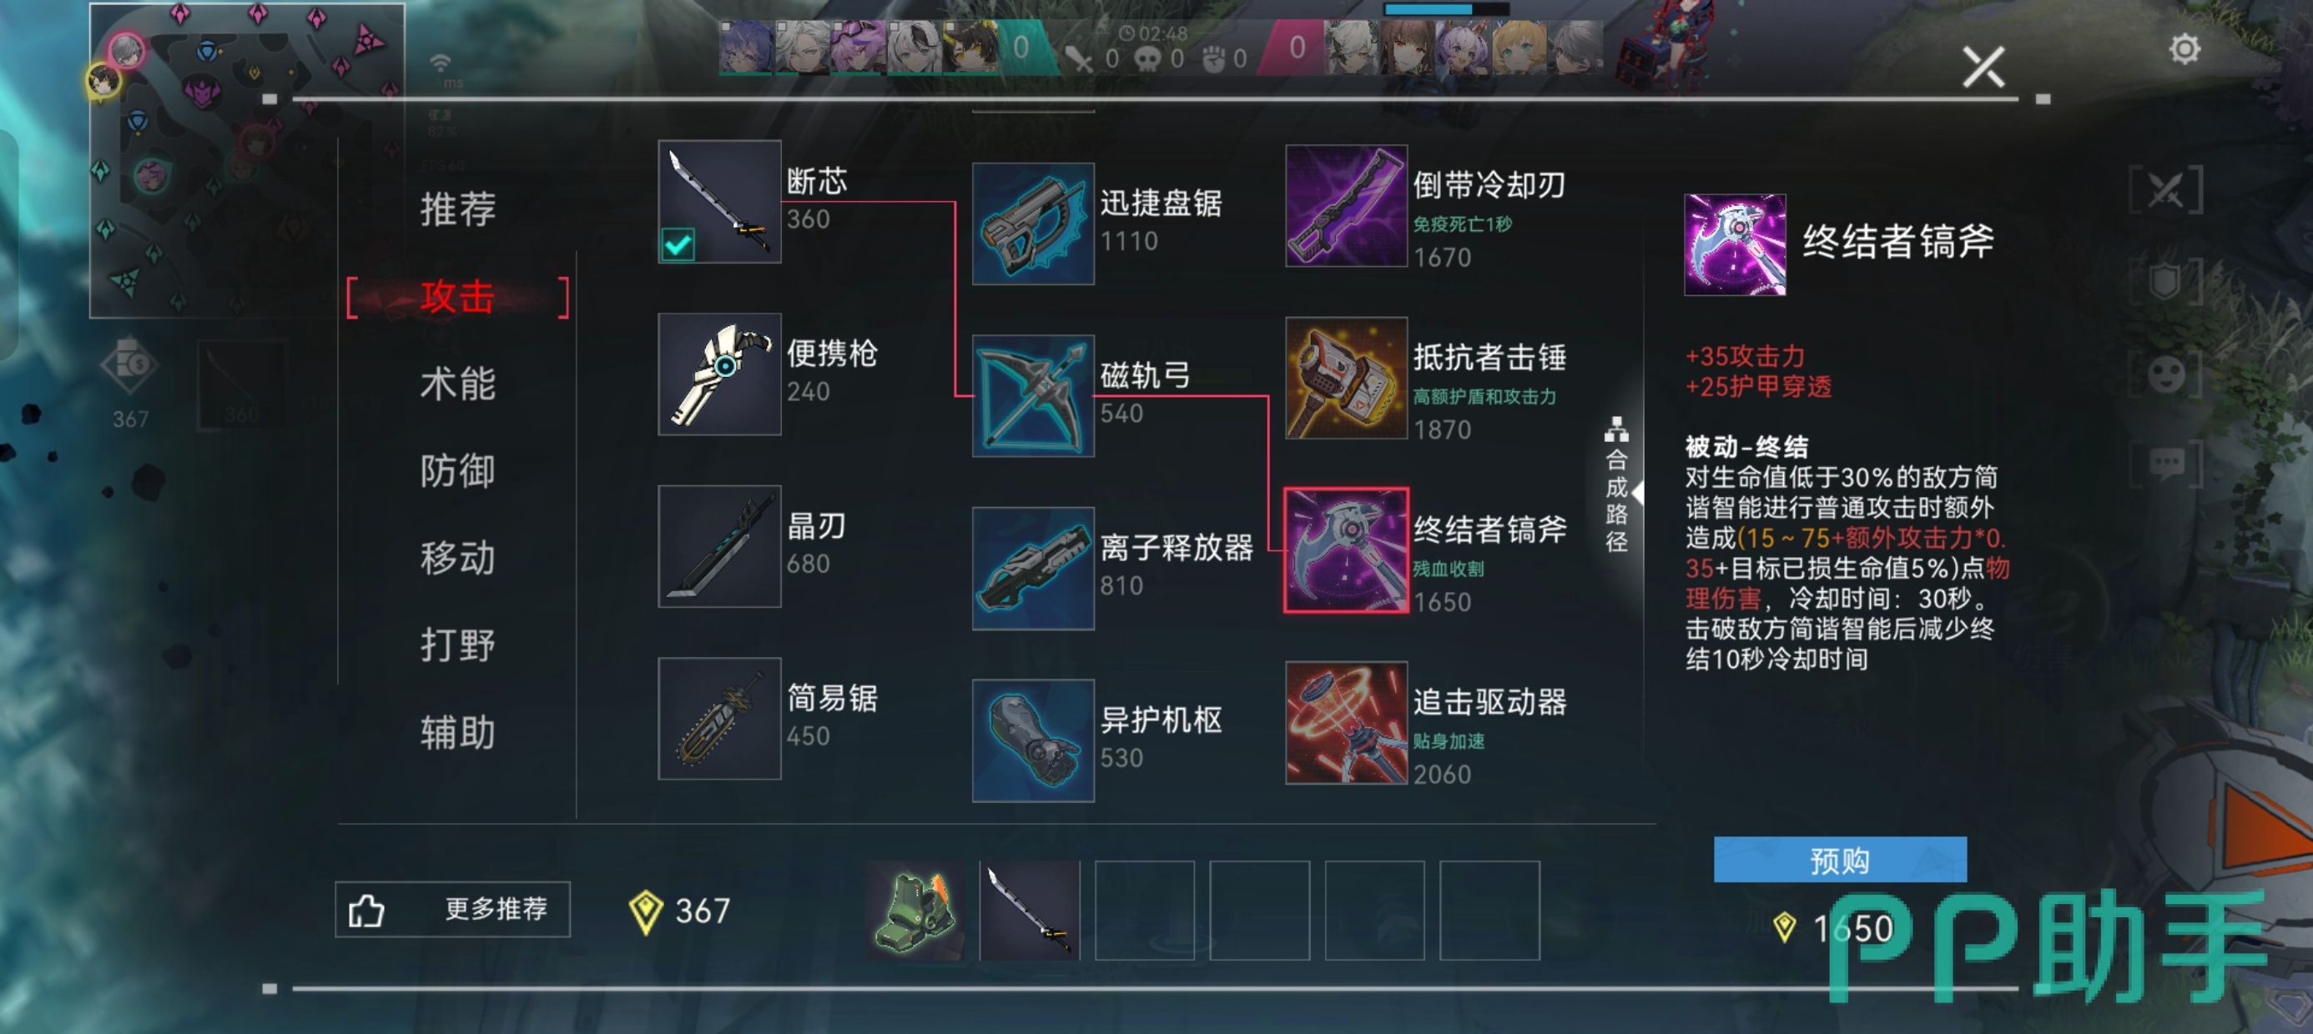Select the 断芯 sword item icon

[719, 201]
